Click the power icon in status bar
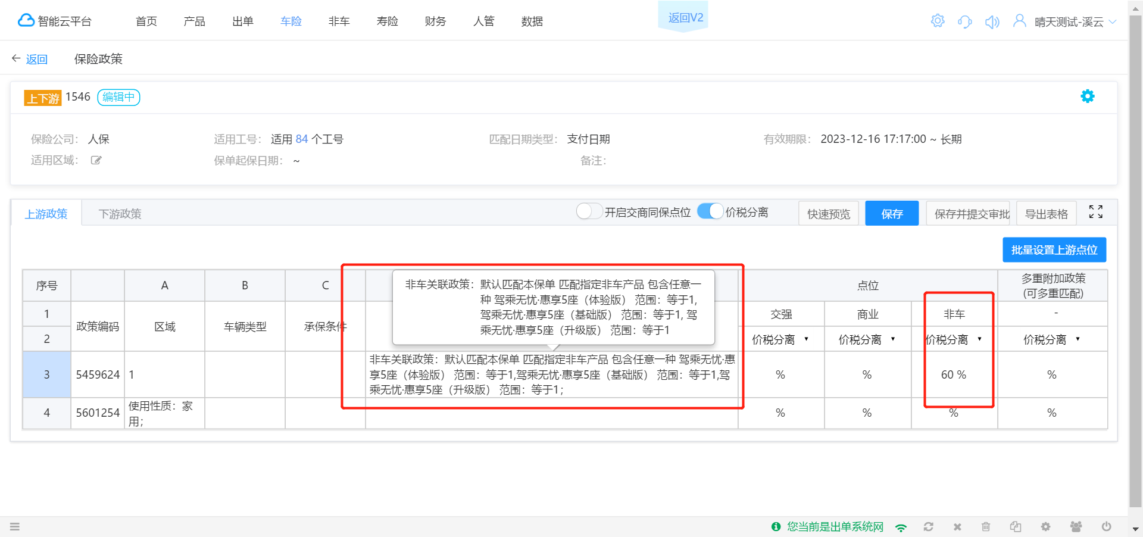The image size is (1143, 537). tap(1106, 527)
